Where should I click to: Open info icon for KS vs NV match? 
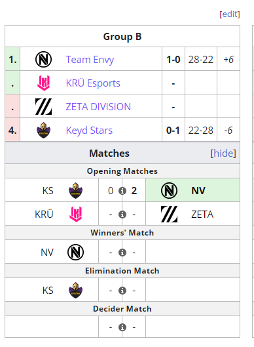coord(122,190)
